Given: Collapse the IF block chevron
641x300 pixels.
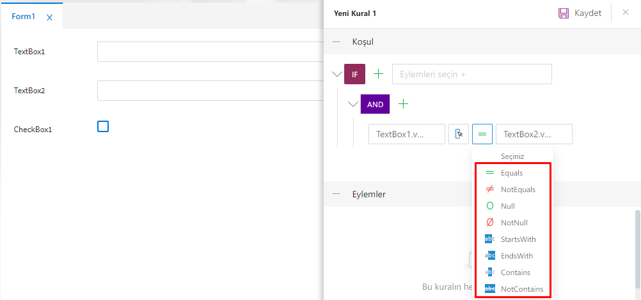Looking at the screenshot, I should (x=337, y=74).
